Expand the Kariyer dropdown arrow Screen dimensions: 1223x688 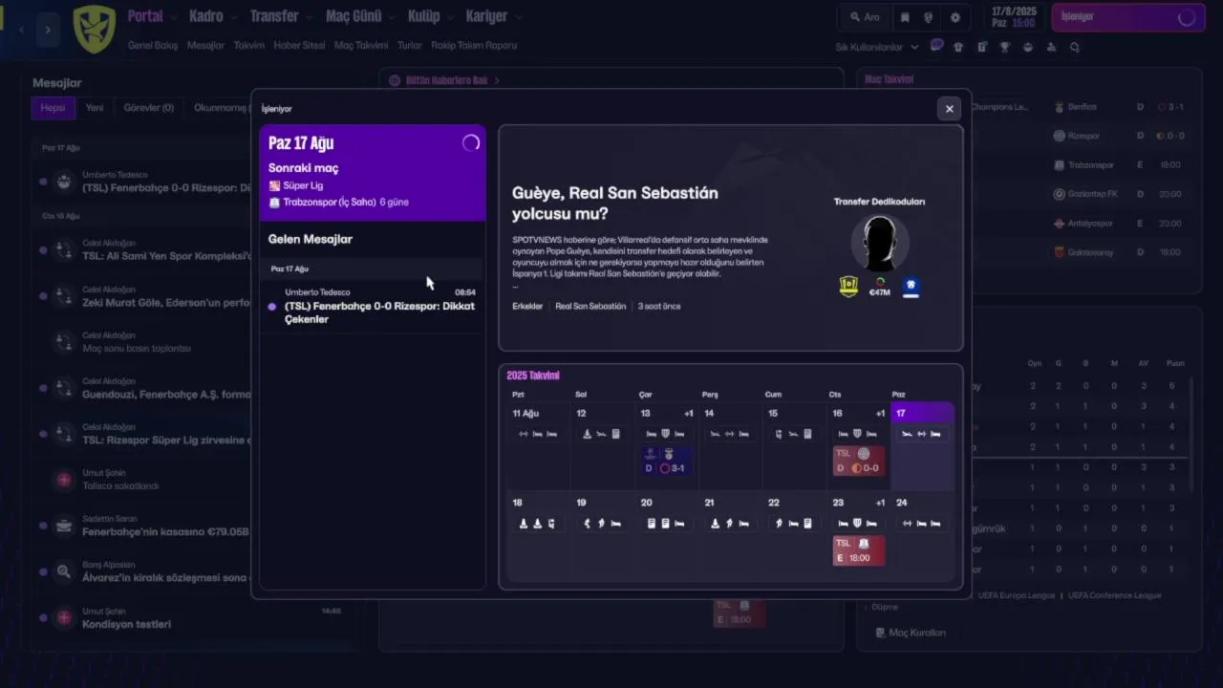(518, 17)
